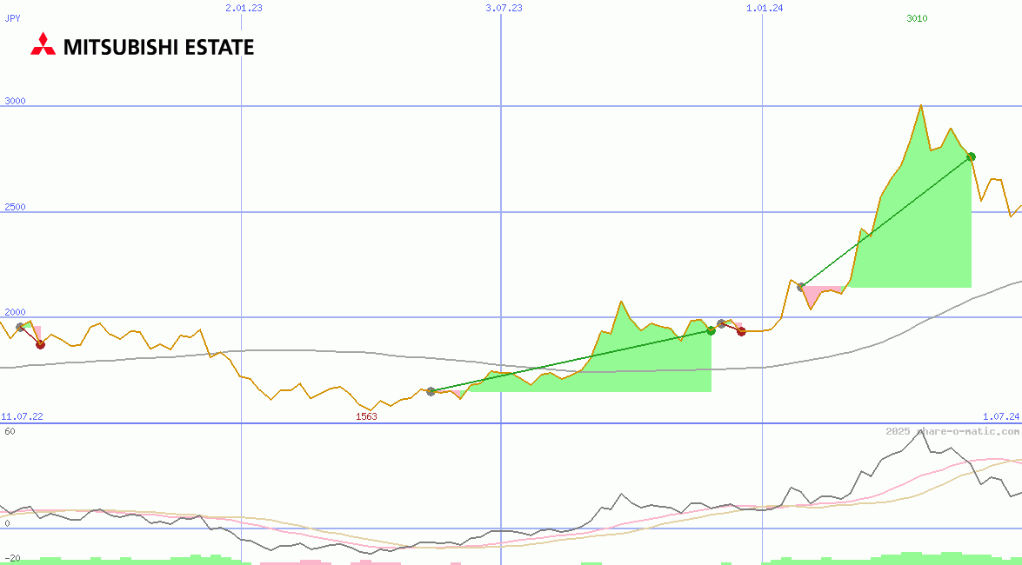Select the red exit marker near 11.07.22

40,344
